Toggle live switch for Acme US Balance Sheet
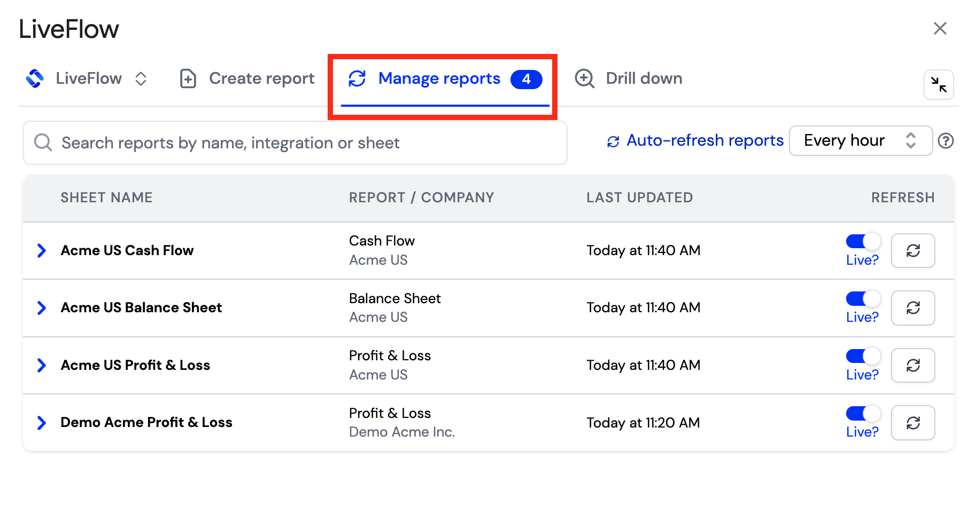 coord(863,298)
